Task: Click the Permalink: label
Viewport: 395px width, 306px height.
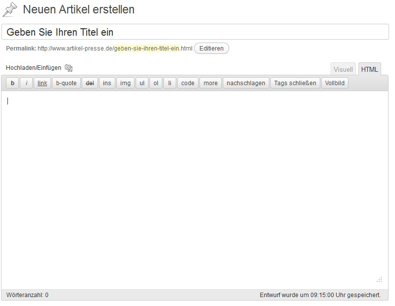Action: (x=21, y=49)
